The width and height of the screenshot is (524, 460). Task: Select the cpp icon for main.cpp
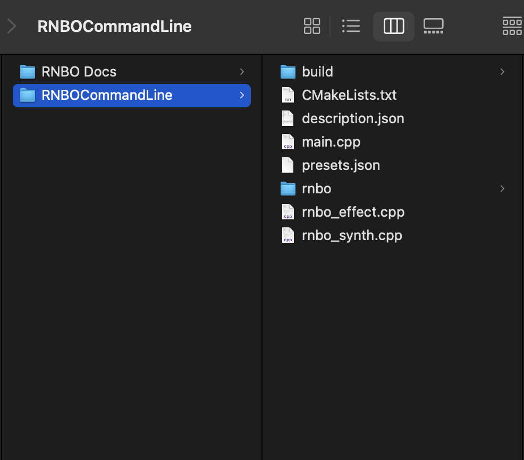[x=288, y=141]
